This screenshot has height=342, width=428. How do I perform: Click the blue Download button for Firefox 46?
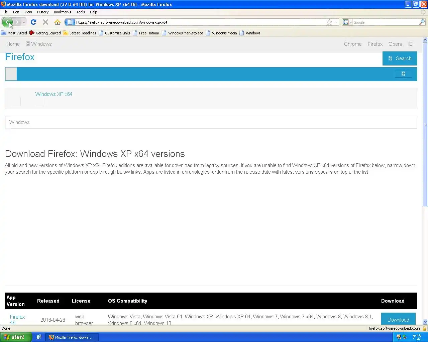pos(398,319)
